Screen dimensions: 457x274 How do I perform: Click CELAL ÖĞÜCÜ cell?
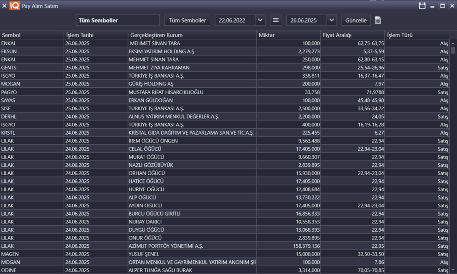pyautogui.click(x=192, y=149)
